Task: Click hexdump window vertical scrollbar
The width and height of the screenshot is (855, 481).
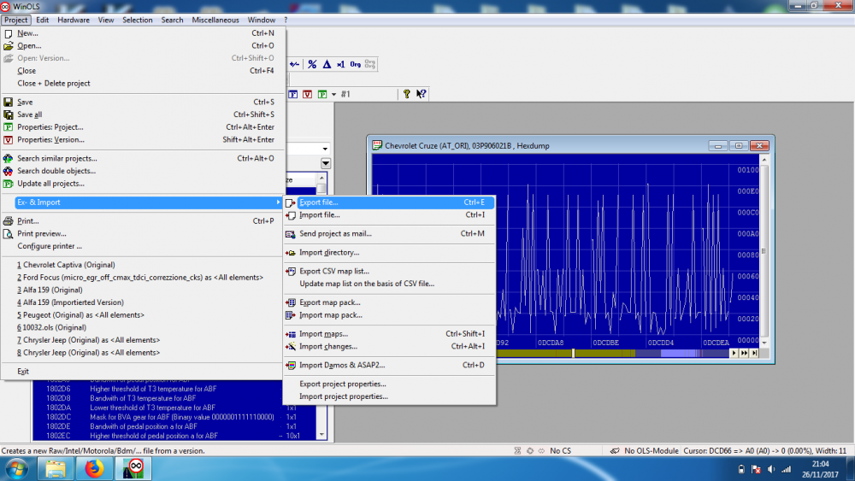Action: point(764,251)
